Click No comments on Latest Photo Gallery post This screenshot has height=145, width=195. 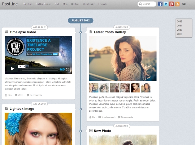[127, 117]
